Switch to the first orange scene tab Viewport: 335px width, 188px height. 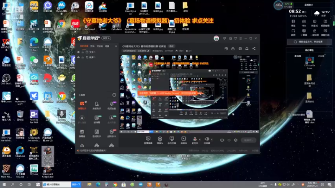[84, 46]
